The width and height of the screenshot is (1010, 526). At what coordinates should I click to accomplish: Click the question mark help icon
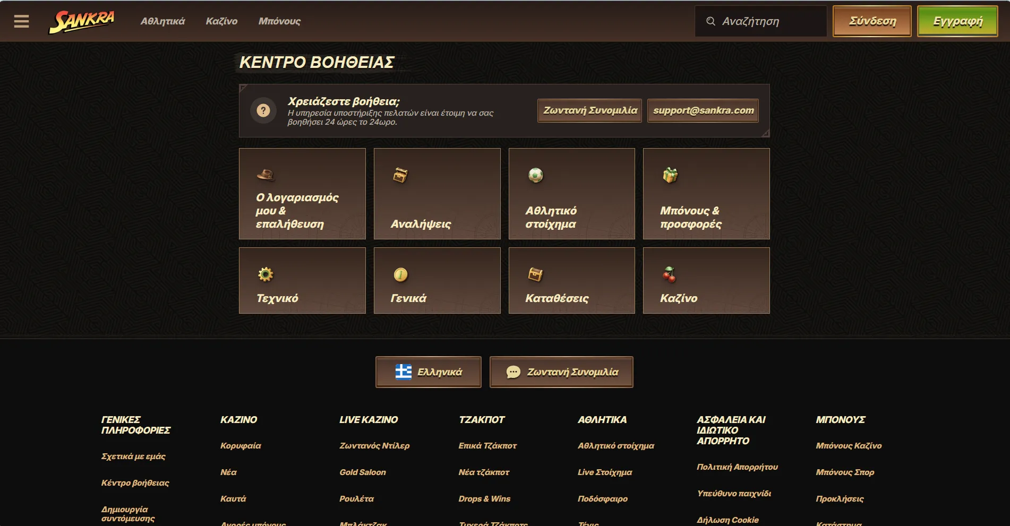263,110
